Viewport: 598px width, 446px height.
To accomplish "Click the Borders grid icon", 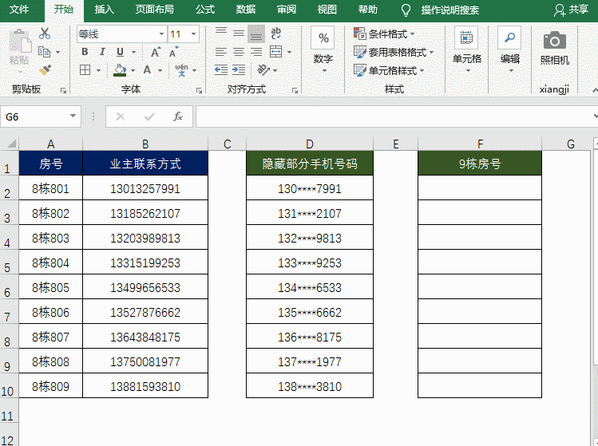I will pyautogui.click(x=85, y=70).
